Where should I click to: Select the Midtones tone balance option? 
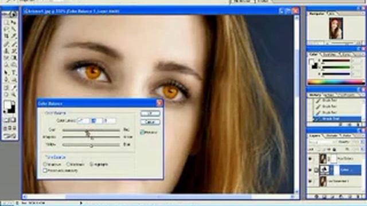68,164
